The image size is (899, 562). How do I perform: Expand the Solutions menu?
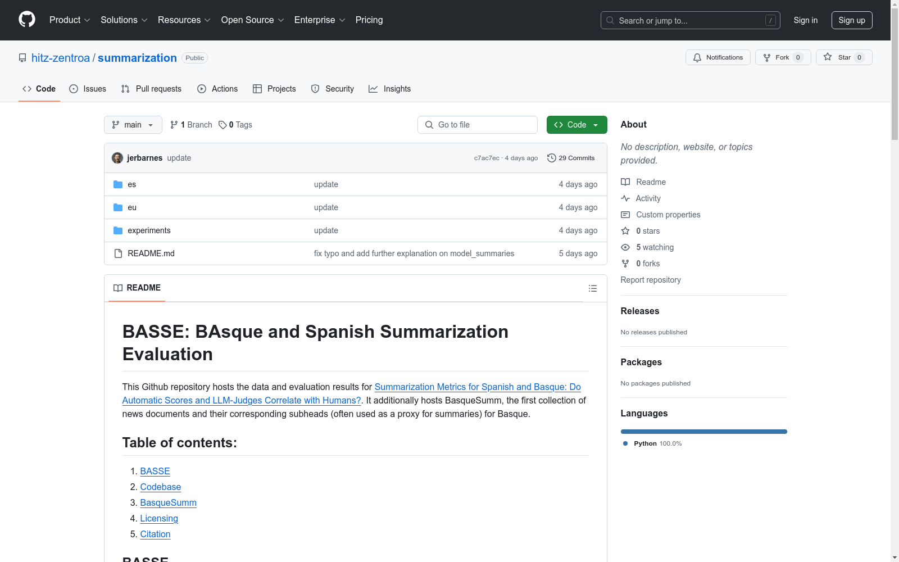tap(124, 20)
